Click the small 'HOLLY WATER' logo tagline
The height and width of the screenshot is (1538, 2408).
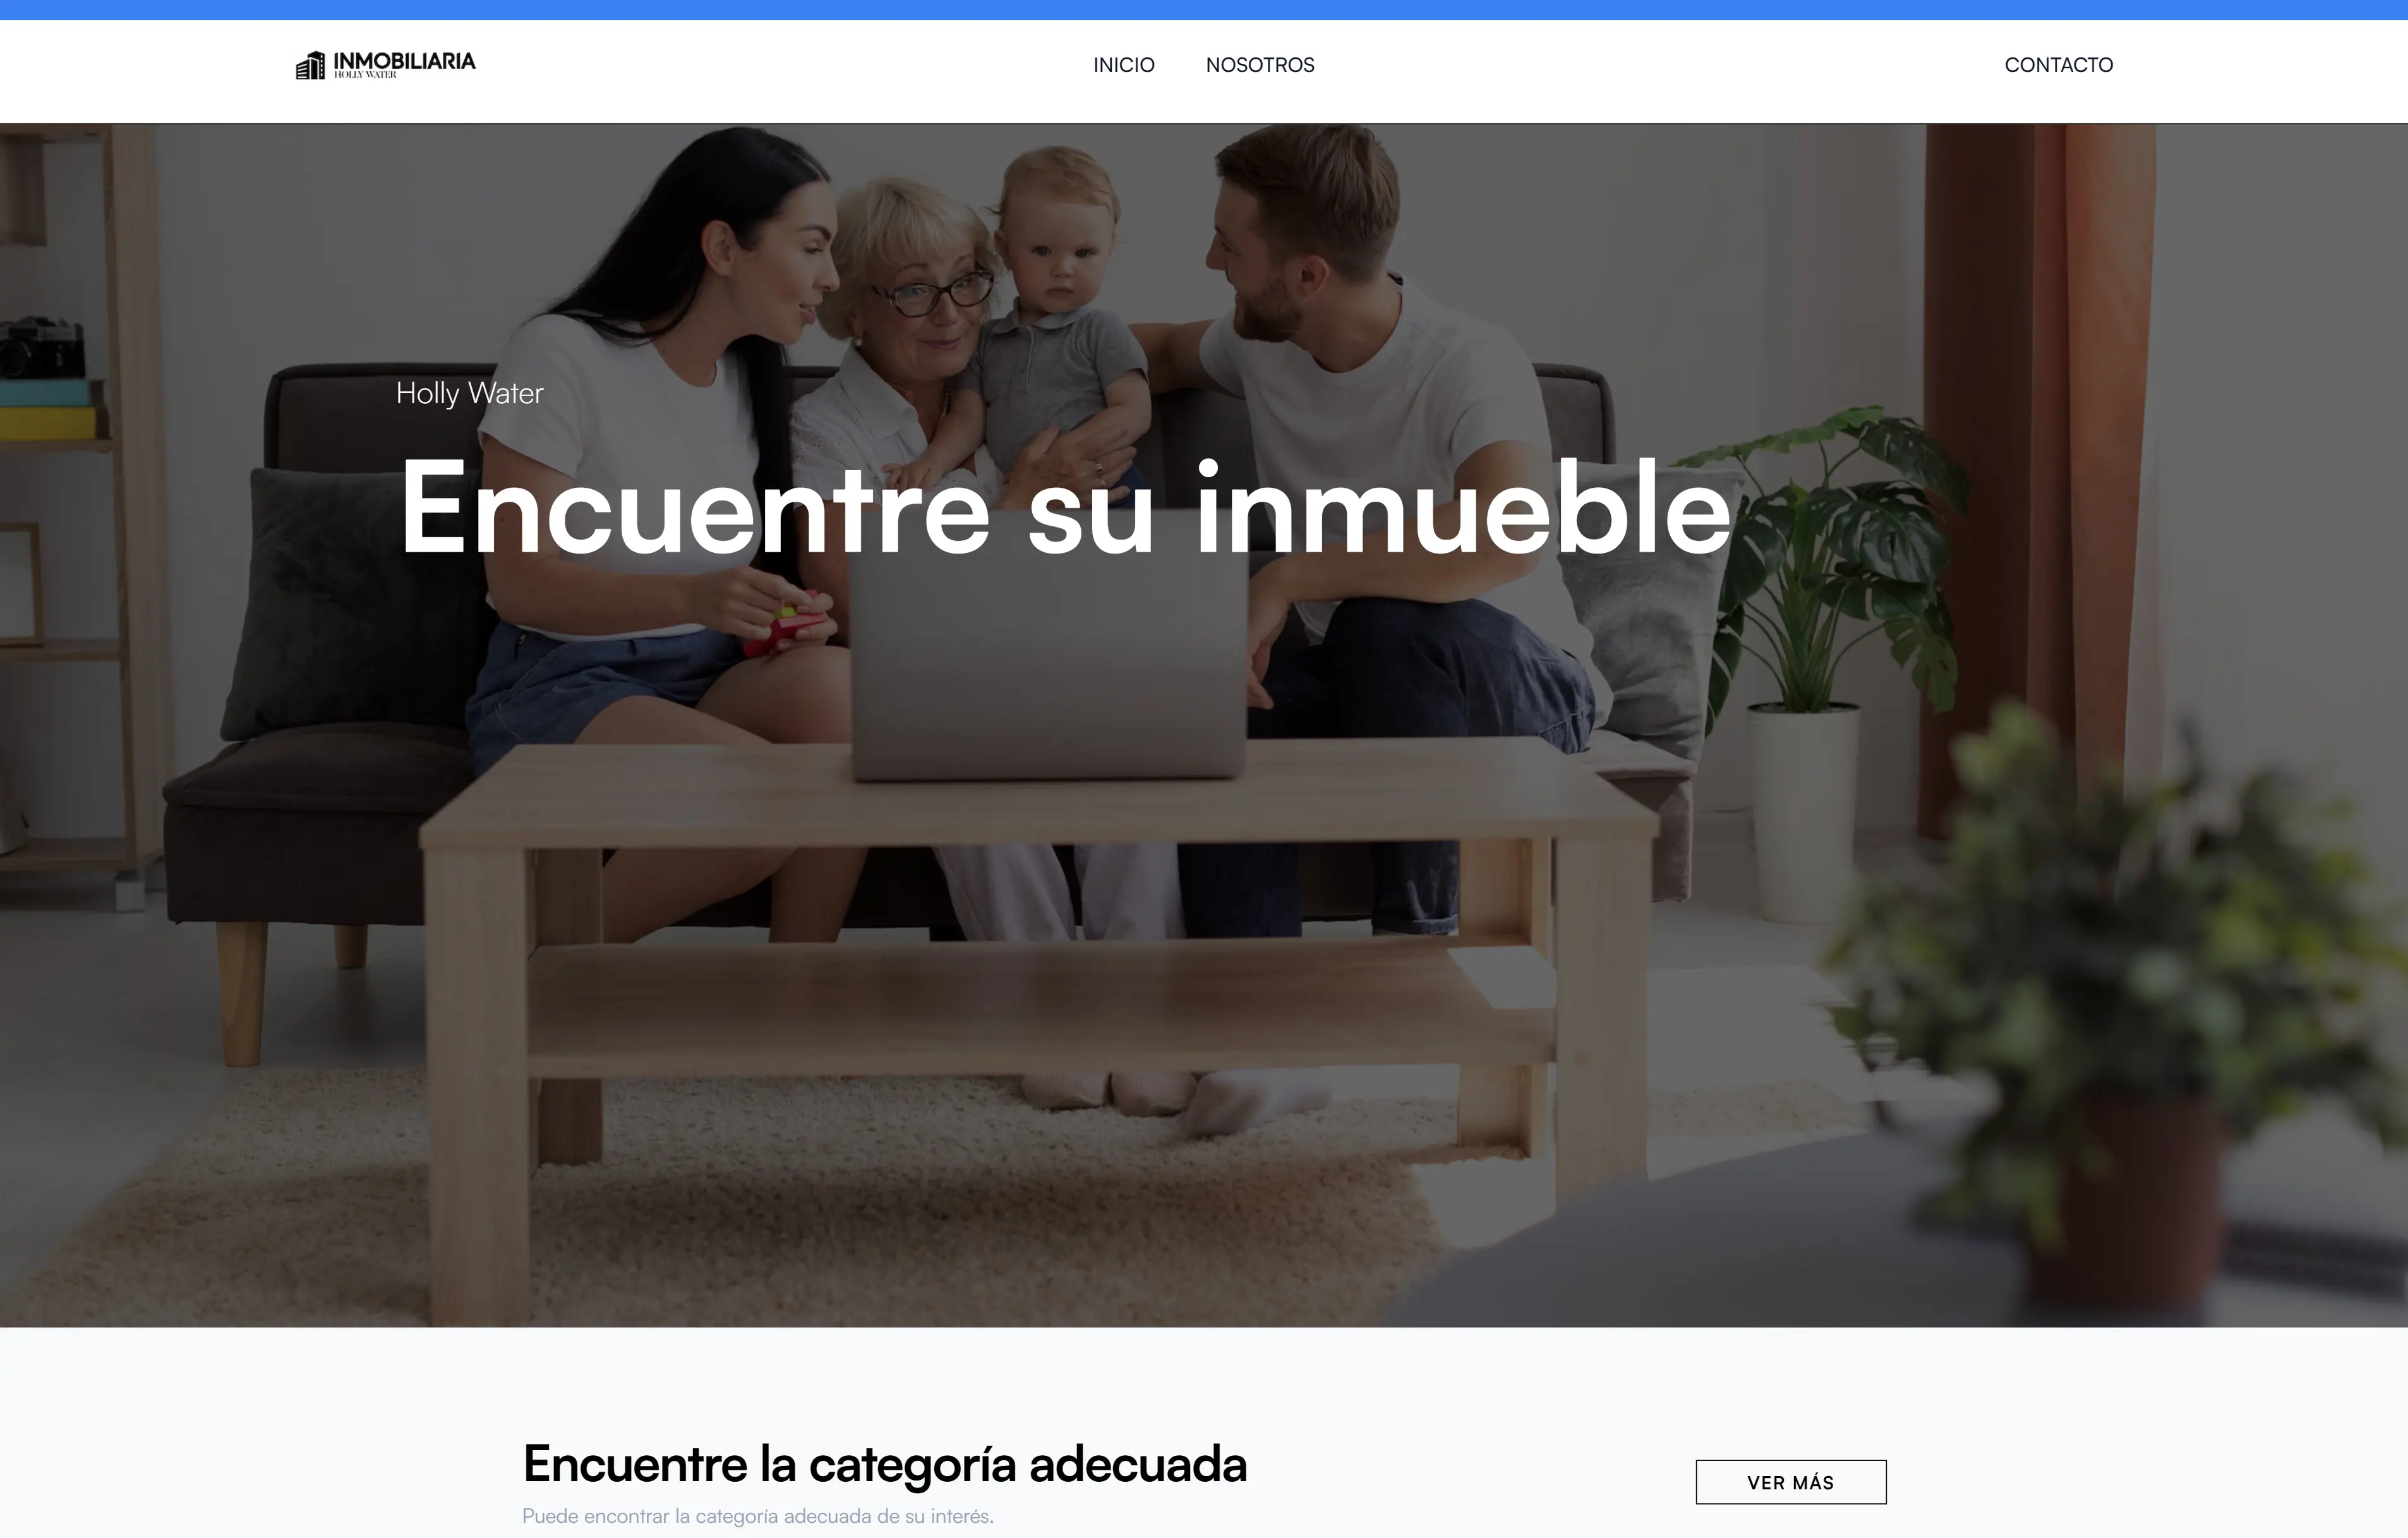(x=365, y=75)
